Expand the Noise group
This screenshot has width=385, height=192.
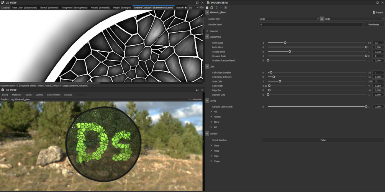click(x=211, y=151)
